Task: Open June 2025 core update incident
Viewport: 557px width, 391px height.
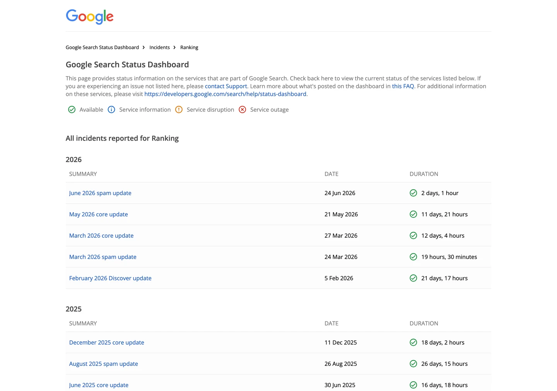Action: [99, 385]
